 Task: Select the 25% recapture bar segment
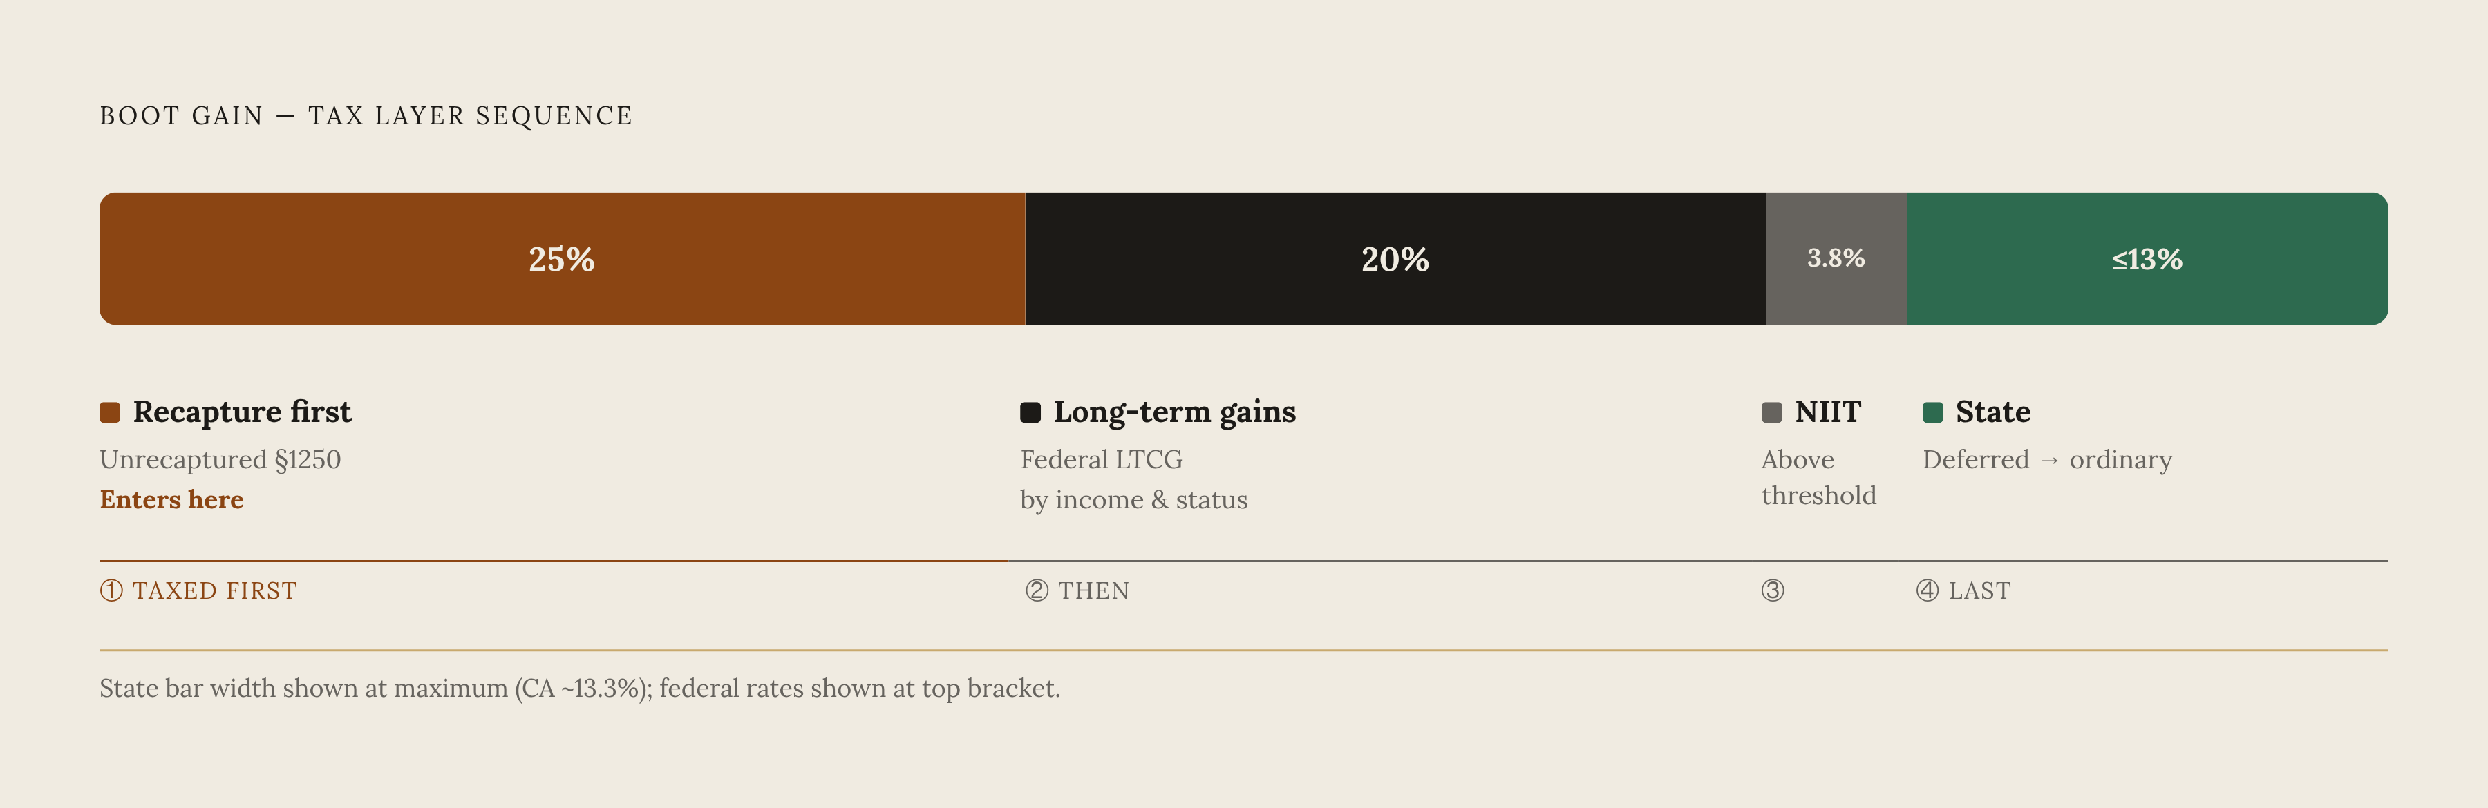pyautogui.click(x=562, y=259)
